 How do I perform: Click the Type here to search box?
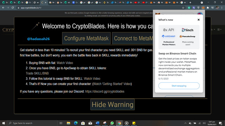click(32, 123)
